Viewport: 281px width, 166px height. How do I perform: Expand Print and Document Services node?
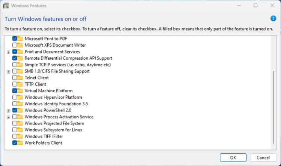point(8,52)
